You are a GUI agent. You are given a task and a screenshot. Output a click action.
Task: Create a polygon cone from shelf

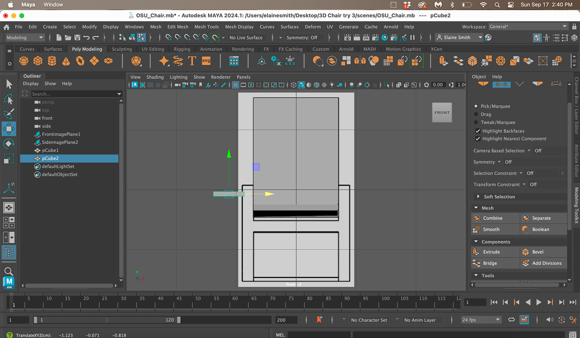click(66, 61)
